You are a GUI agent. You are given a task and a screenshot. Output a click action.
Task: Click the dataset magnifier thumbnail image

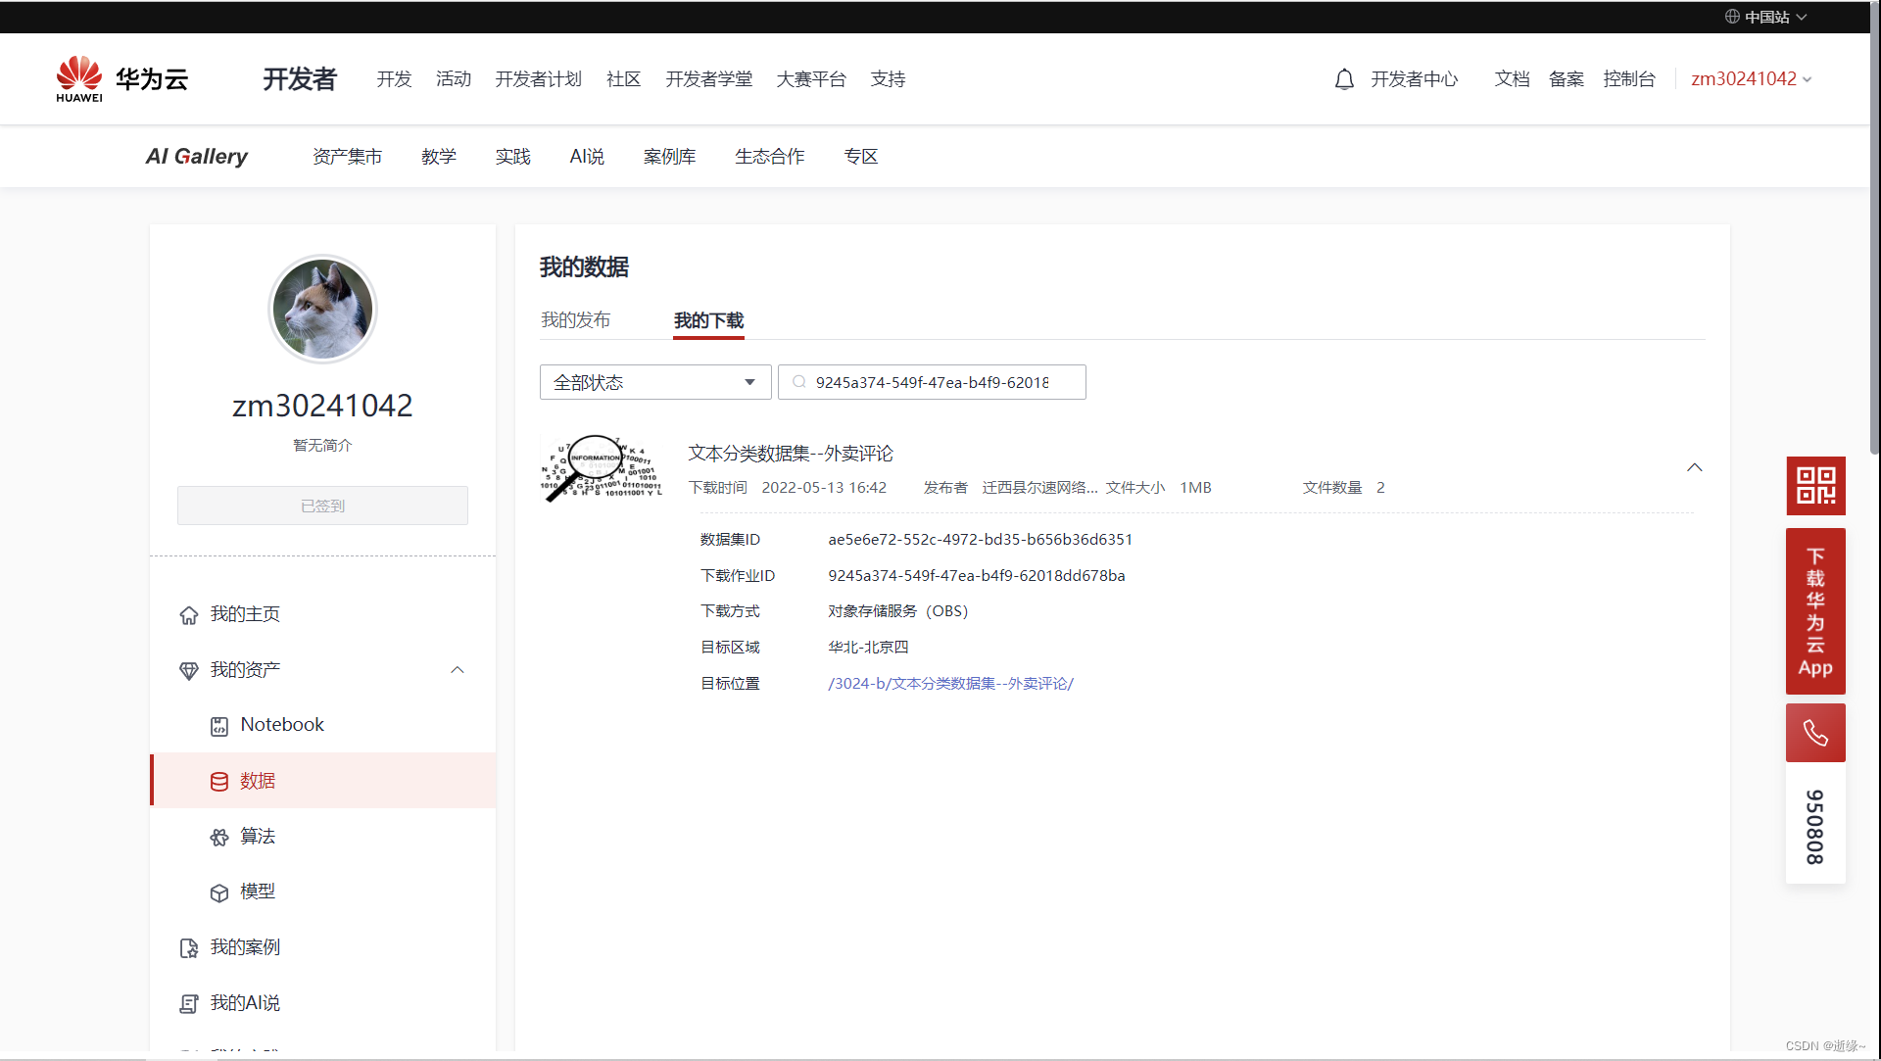click(x=601, y=468)
